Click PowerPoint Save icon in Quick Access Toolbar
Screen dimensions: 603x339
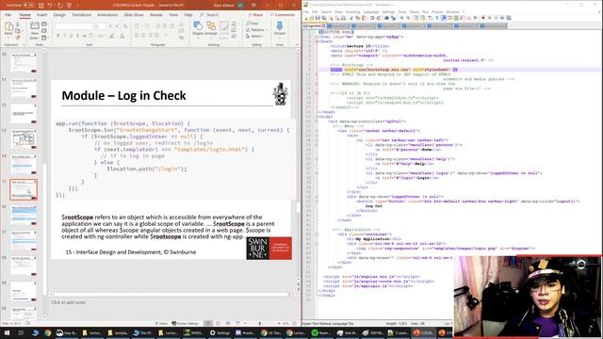(41, 6)
